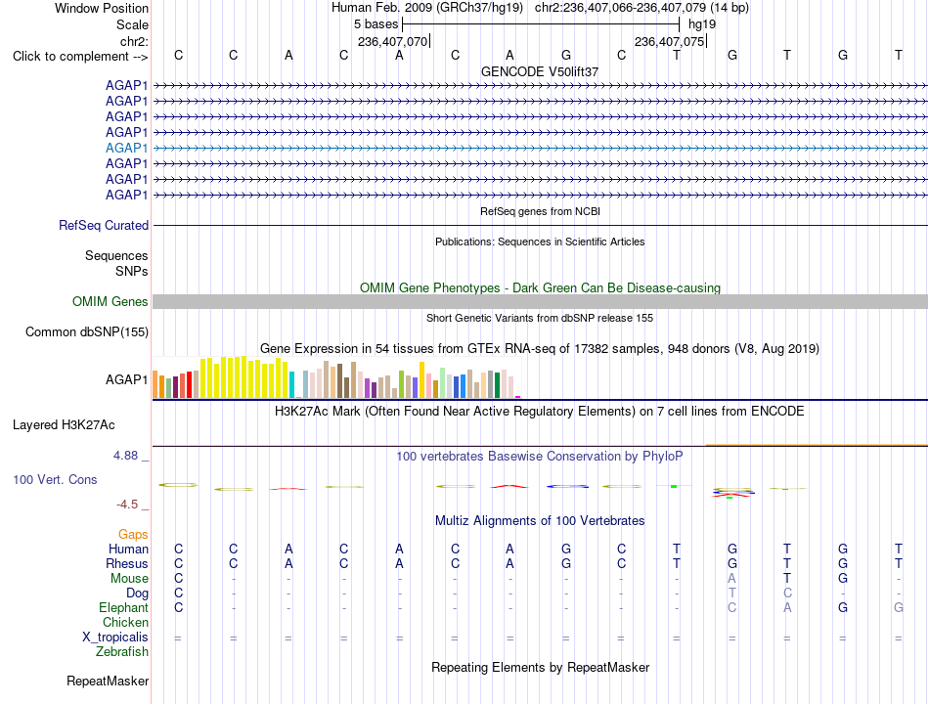The width and height of the screenshot is (929, 704).
Task: Open 'Publications: Sequences in Scientific Articles' title
Action: tap(540, 242)
